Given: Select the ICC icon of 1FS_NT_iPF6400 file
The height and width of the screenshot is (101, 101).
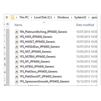Looking at the screenshot, I should click(x=17, y=61).
